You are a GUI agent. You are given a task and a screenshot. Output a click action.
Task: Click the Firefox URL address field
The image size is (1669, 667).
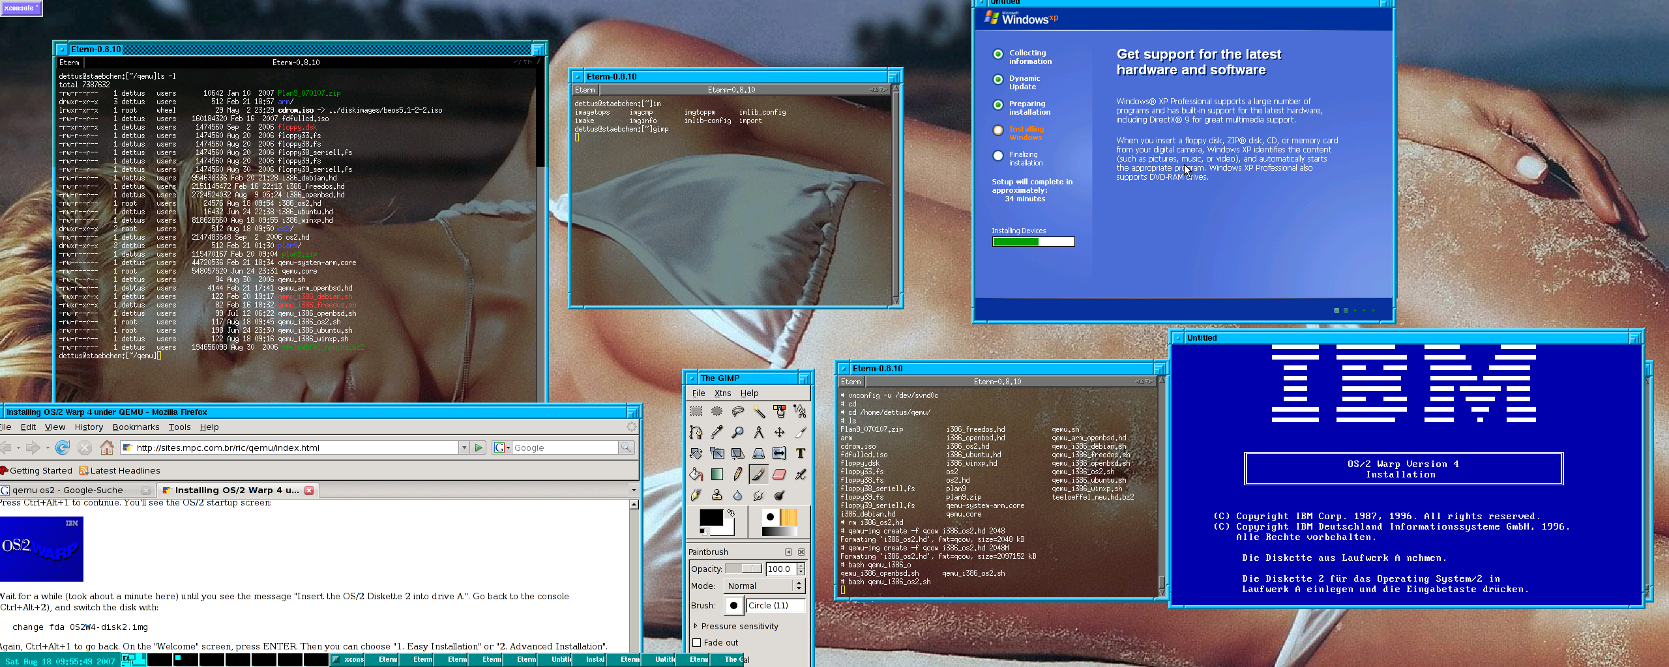(289, 447)
